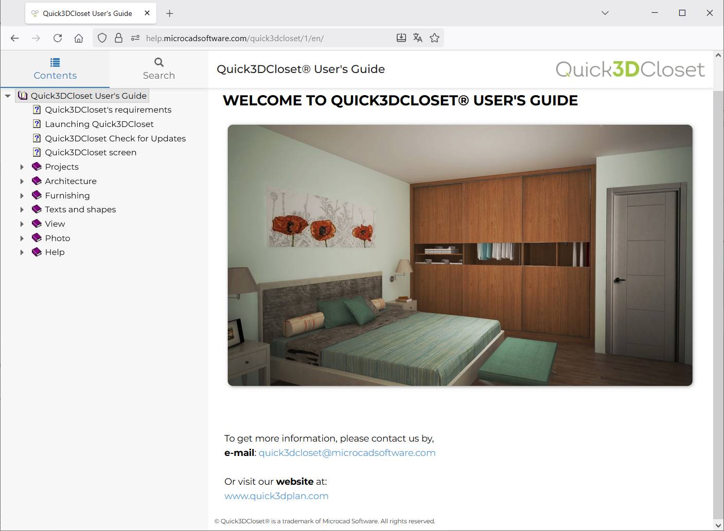Open the quick3dcloset@microcadsoftware.com email link

tap(347, 453)
